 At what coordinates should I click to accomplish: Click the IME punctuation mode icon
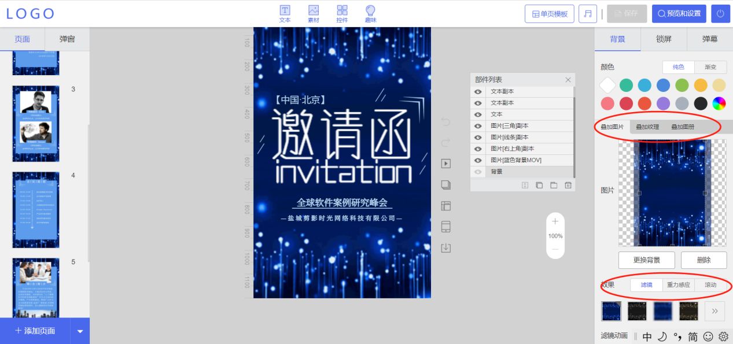coord(677,336)
